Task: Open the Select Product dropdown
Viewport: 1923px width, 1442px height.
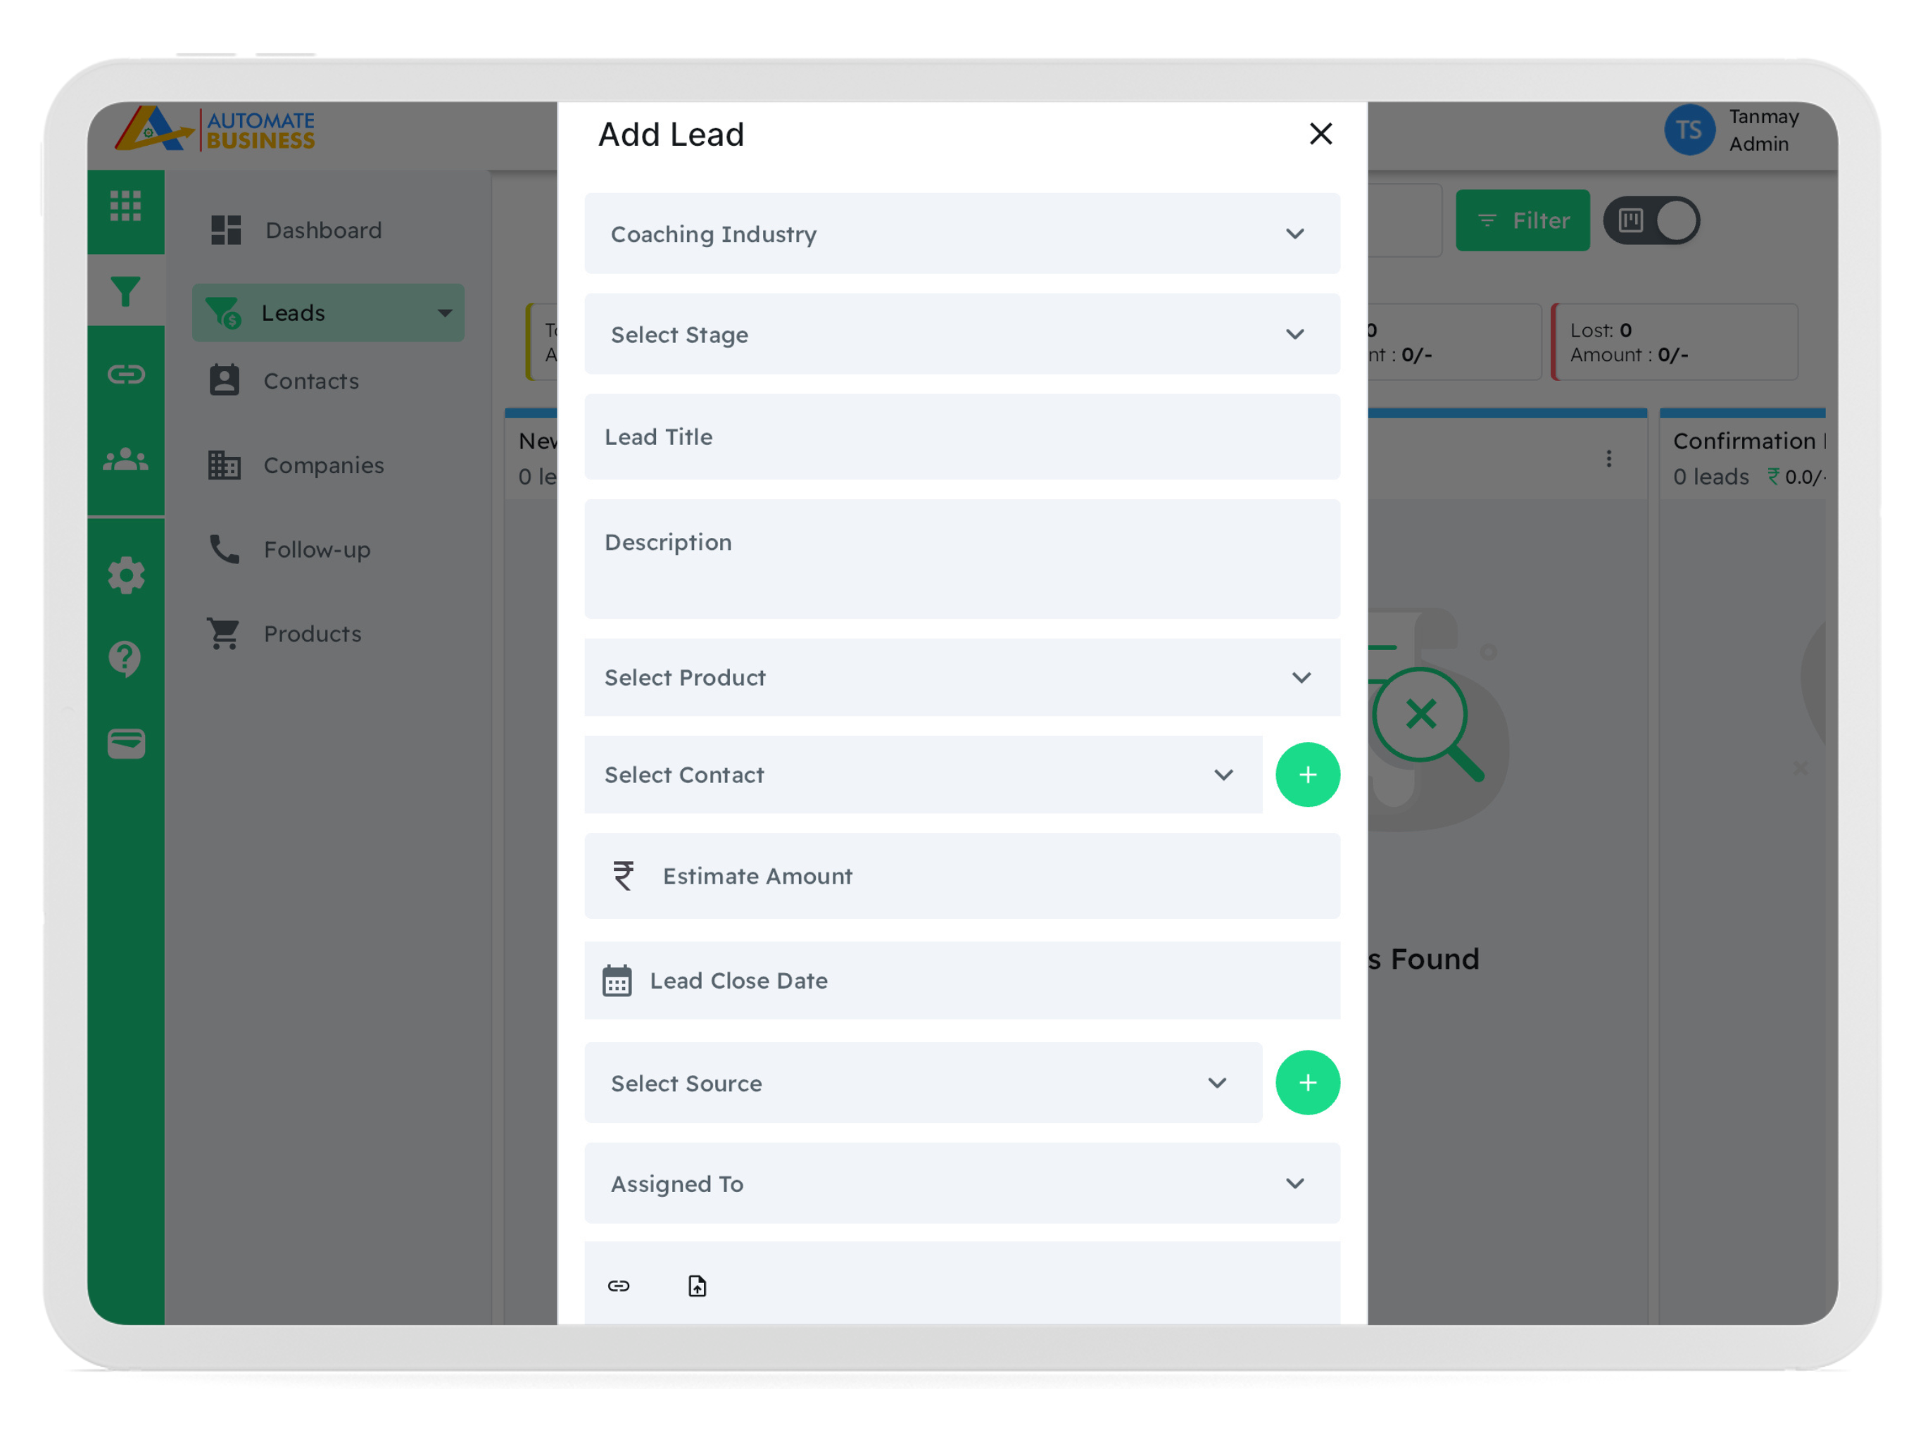Action: [x=961, y=677]
